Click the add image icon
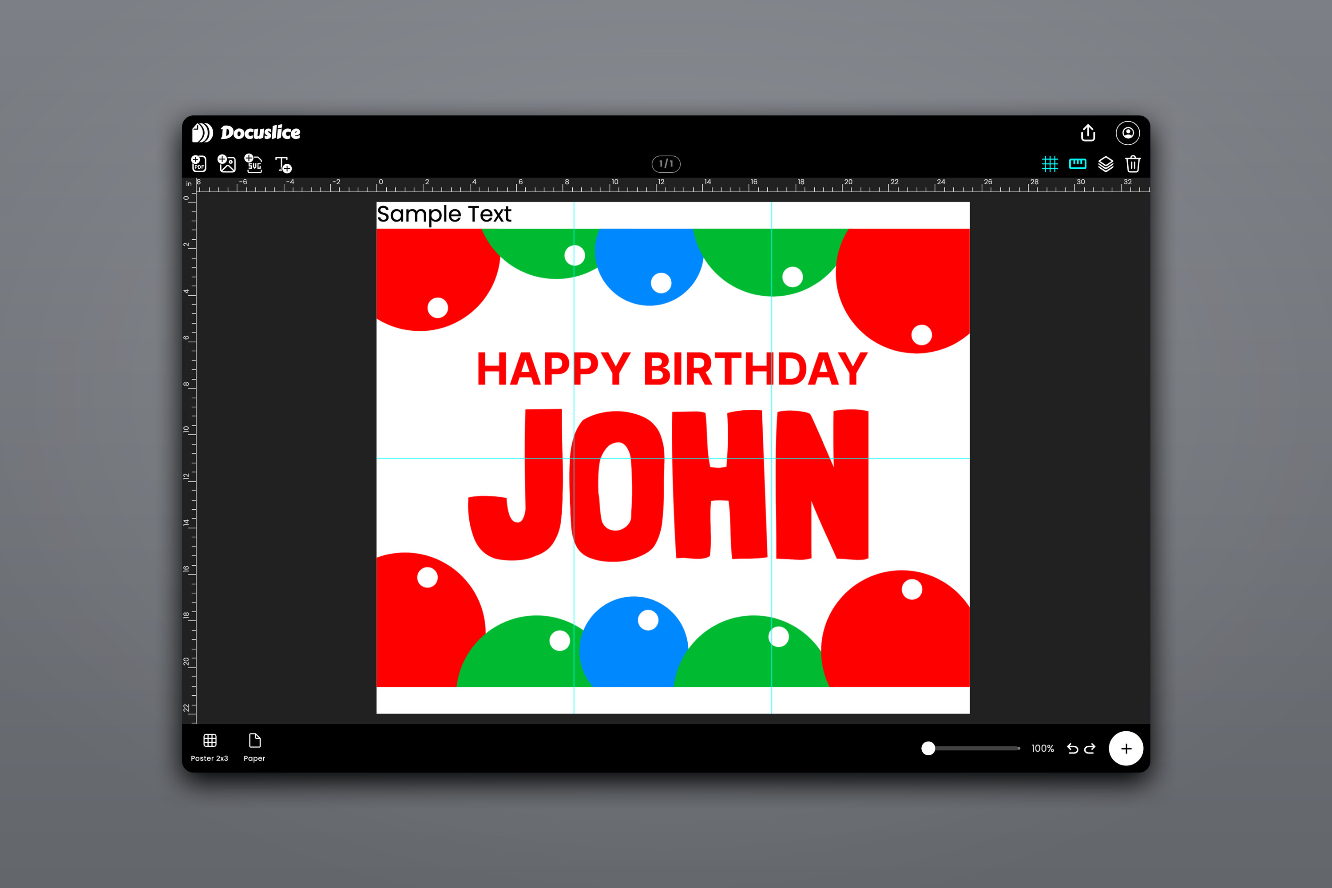 click(x=226, y=164)
